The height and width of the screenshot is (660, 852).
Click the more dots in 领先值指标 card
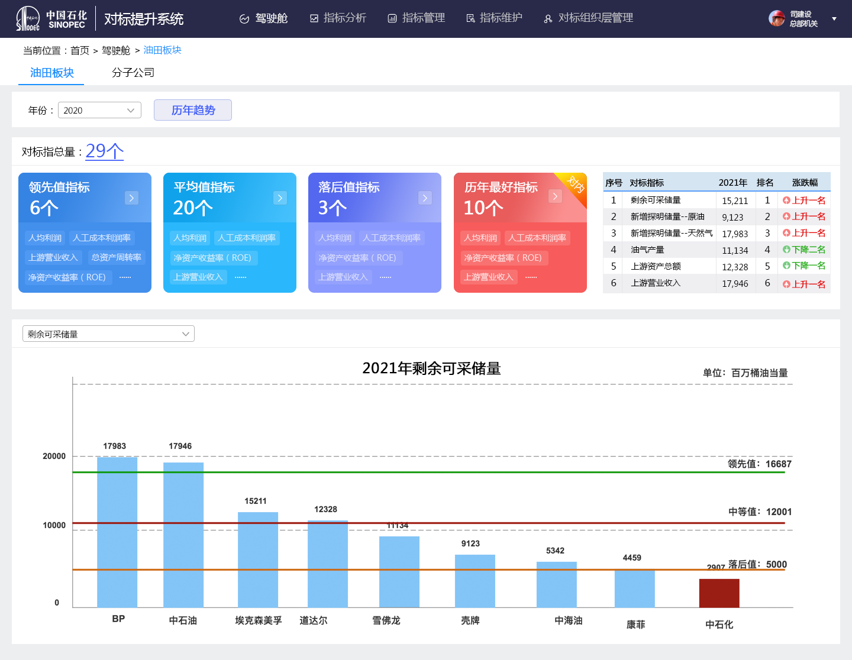point(125,277)
